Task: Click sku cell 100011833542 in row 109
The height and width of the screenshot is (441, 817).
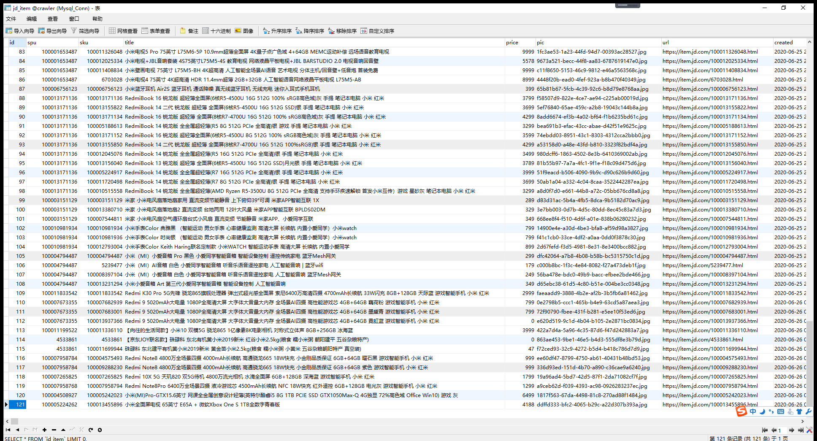Action: 101,293
